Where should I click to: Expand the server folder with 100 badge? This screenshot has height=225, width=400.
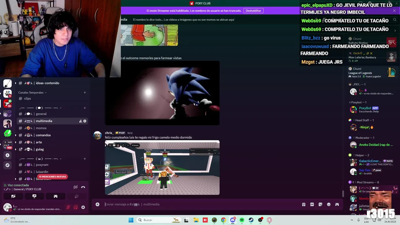(x=7, y=144)
